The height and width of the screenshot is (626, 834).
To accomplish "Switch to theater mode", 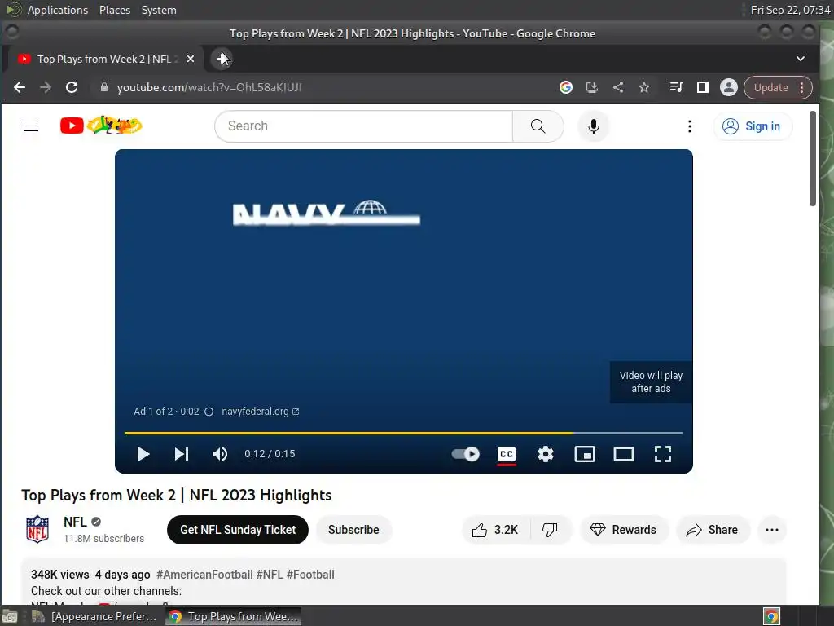I will pyautogui.click(x=623, y=454).
